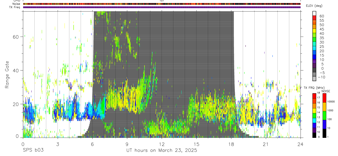Click the green segment of NOISE bar
This screenshot has width=338, height=156.
click(324, 116)
